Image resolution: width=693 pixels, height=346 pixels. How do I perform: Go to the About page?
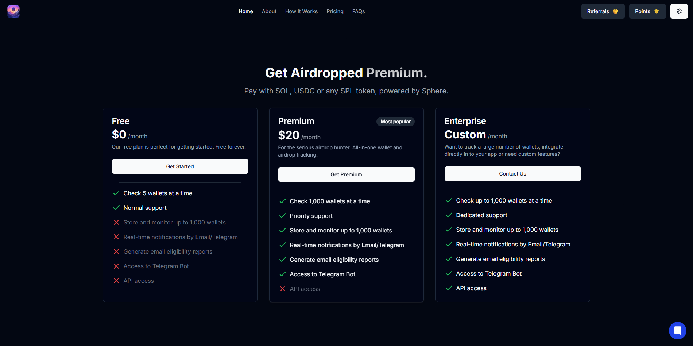(269, 11)
